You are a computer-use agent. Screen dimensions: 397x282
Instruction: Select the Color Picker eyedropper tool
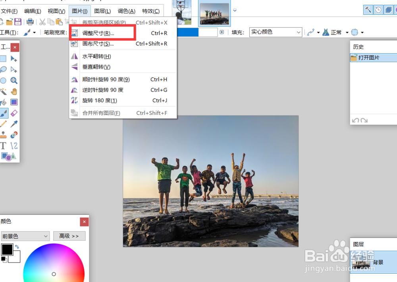[x=13, y=124]
